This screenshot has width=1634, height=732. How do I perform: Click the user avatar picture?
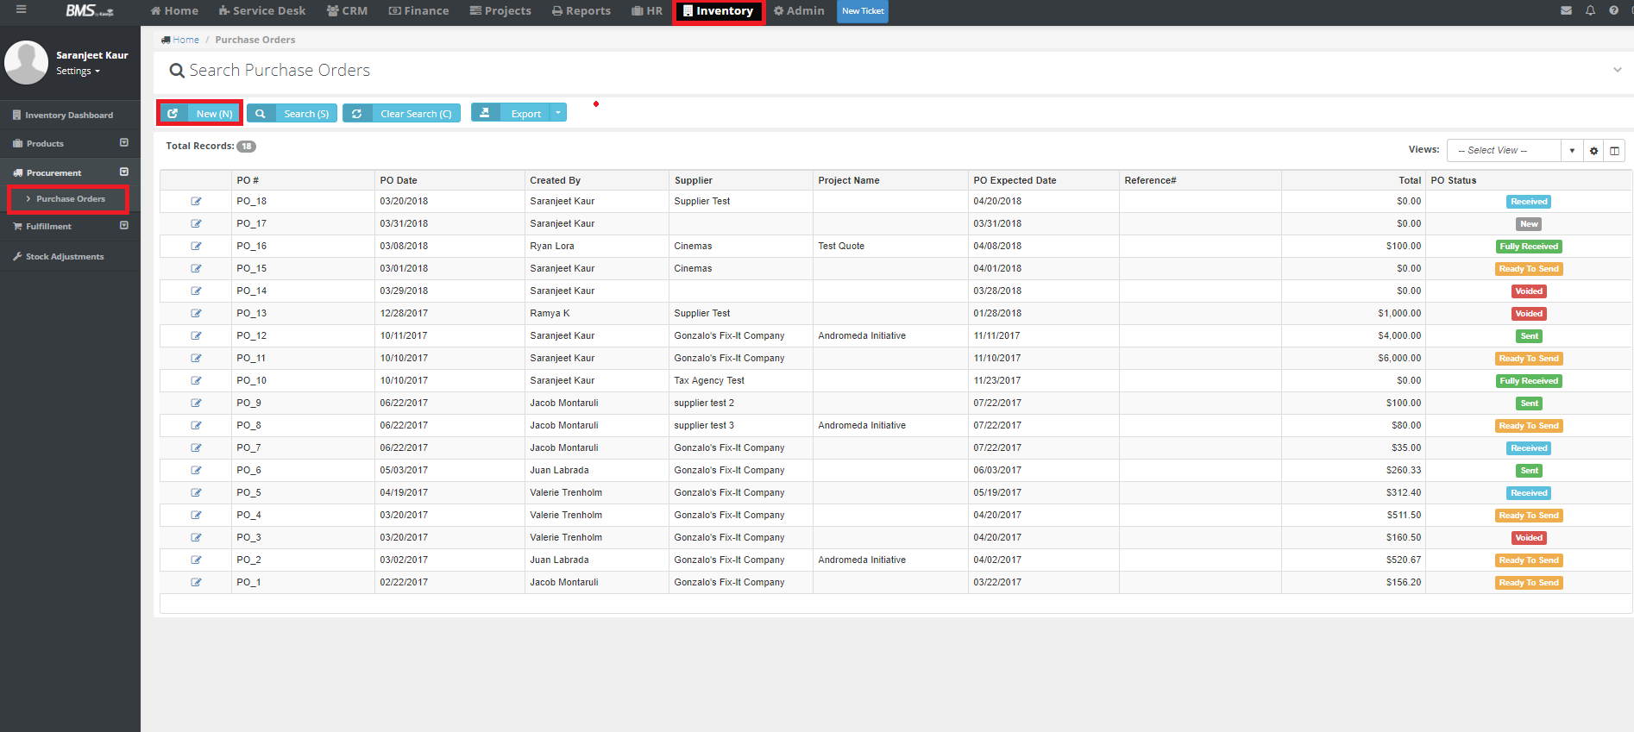point(26,62)
